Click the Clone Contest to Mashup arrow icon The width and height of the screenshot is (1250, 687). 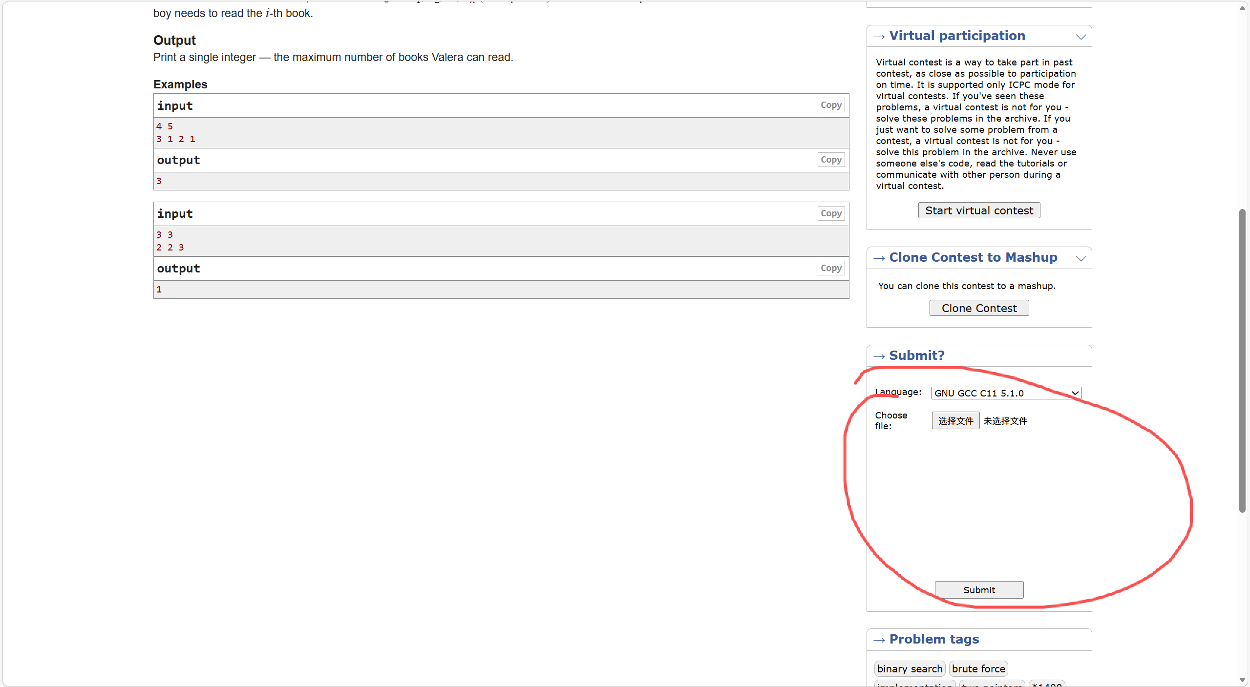click(x=879, y=259)
